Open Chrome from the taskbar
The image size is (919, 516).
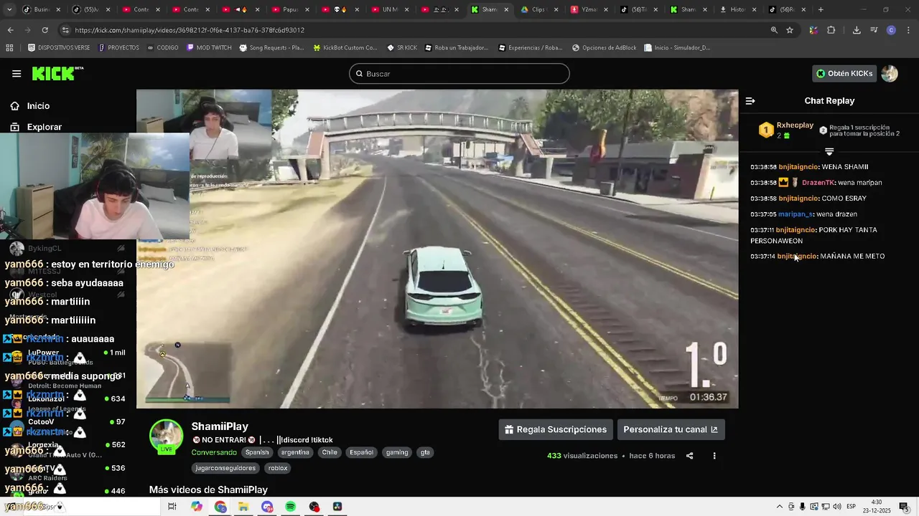pyautogui.click(x=220, y=507)
